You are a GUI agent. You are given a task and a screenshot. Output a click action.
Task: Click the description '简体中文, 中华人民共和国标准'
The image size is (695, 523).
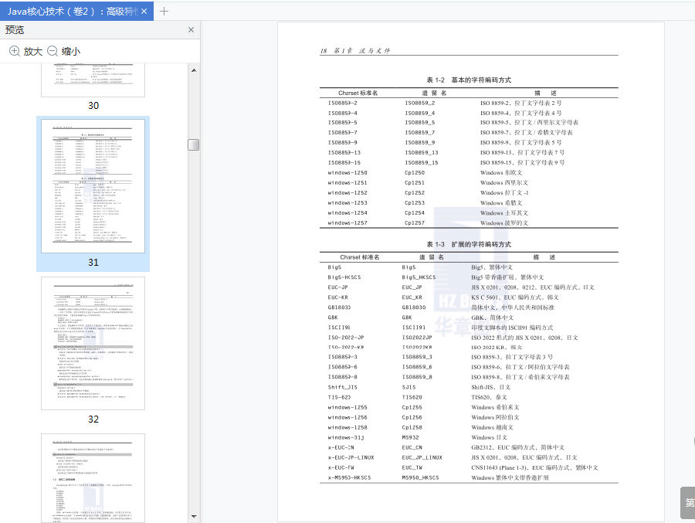pos(513,307)
